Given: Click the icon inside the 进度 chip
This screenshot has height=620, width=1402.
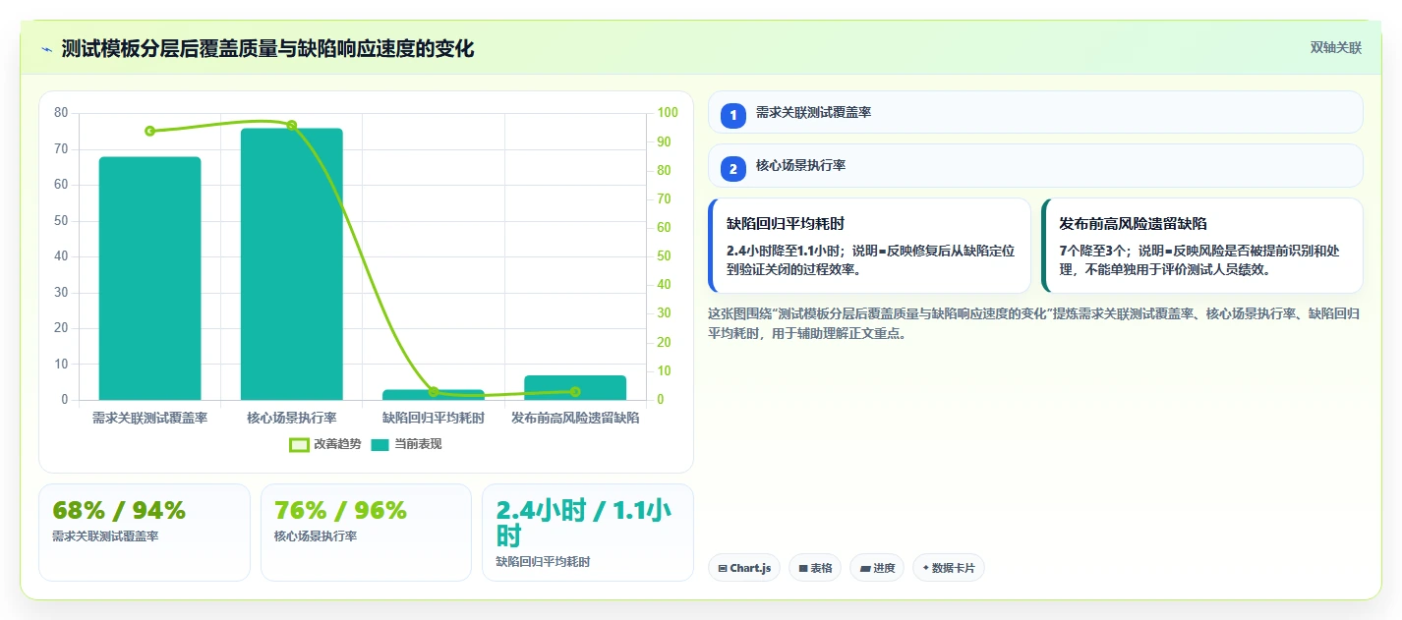Looking at the screenshot, I should click(x=864, y=568).
